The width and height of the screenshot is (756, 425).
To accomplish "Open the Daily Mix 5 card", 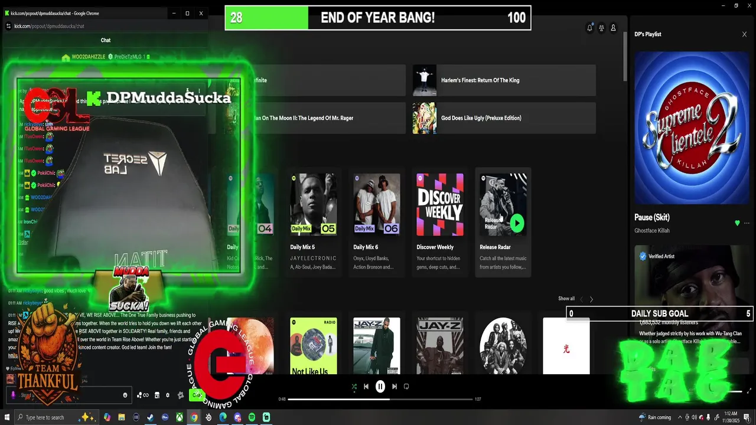I will [313, 222].
